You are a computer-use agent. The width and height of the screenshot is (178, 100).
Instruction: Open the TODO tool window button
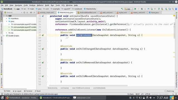(x=7, y=91)
